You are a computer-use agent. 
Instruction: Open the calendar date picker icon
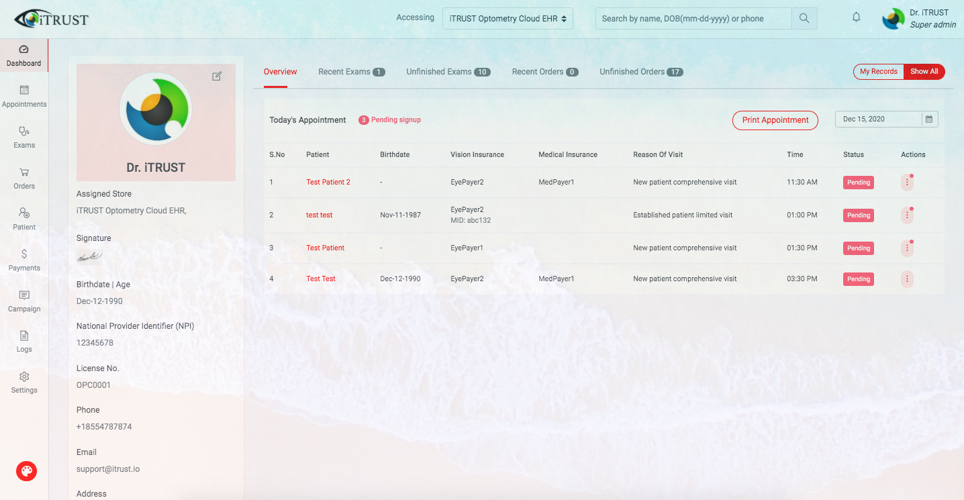[929, 119]
